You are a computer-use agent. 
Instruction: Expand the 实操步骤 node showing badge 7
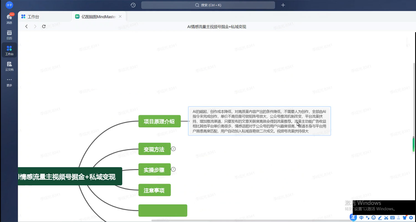tap(173, 169)
